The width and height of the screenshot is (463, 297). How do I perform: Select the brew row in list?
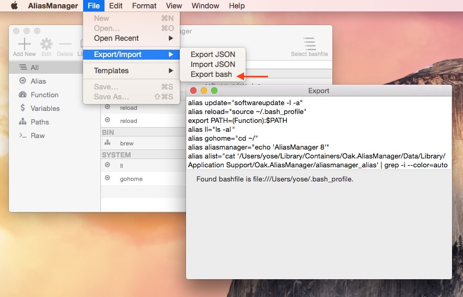click(144, 143)
